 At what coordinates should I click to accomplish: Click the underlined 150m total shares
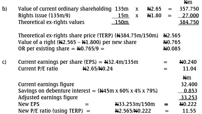click(x=122, y=22)
